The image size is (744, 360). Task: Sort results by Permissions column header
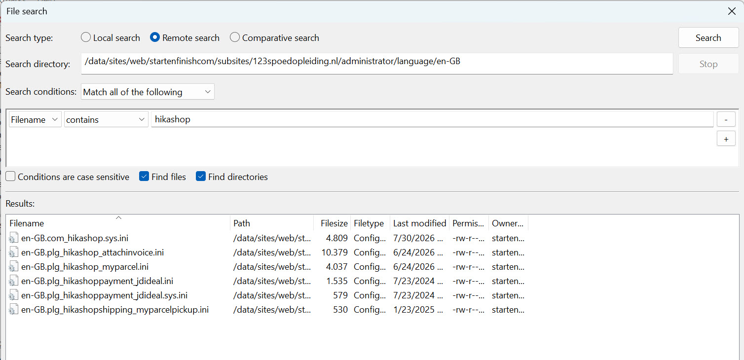(x=469, y=223)
